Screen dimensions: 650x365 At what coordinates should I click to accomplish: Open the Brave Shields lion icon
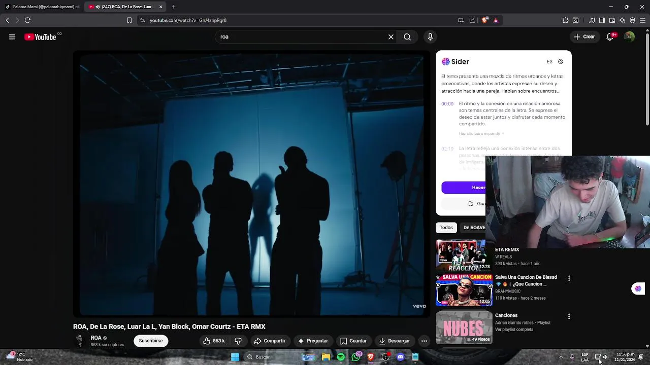pyautogui.click(x=484, y=20)
